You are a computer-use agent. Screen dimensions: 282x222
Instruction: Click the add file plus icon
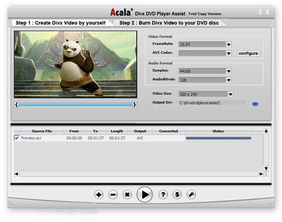99,195
